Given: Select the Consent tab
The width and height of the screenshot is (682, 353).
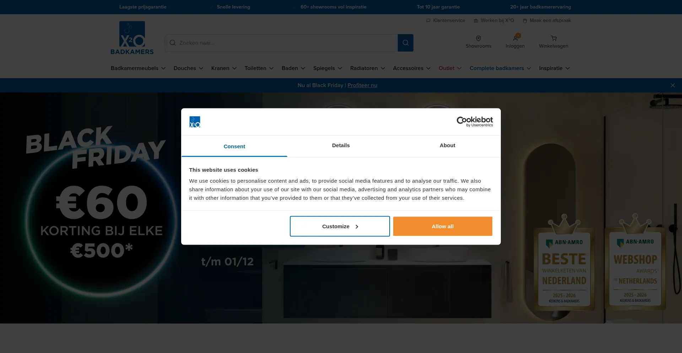Looking at the screenshot, I should [234, 146].
